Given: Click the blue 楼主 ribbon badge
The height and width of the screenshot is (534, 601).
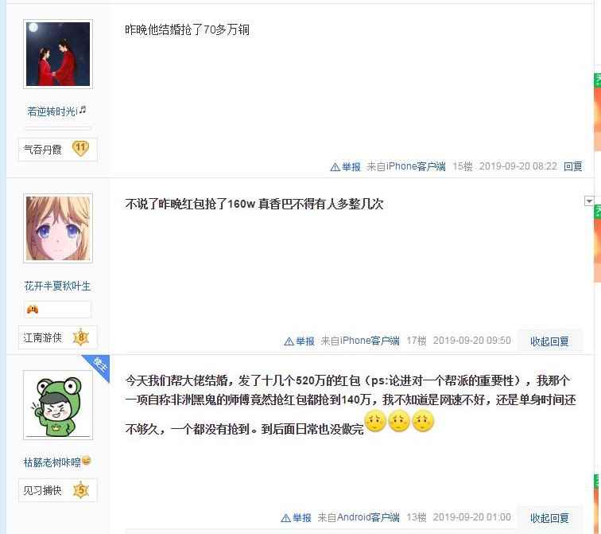Looking at the screenshot, I should point(98,366).
